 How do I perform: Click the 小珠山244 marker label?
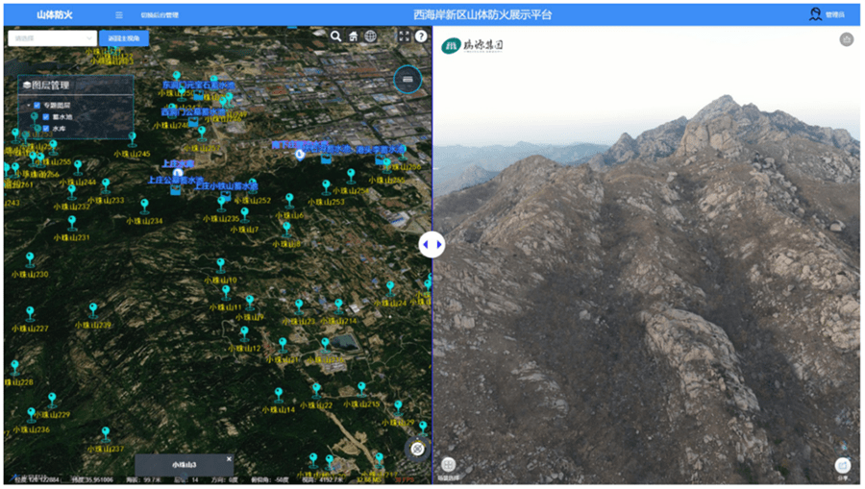[x=78, y=182]
